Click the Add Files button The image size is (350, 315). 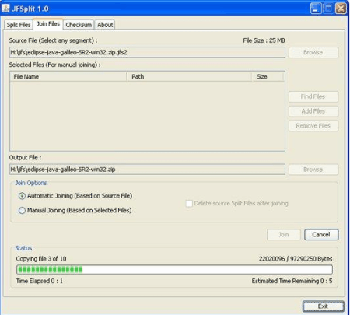coord(313,111)
